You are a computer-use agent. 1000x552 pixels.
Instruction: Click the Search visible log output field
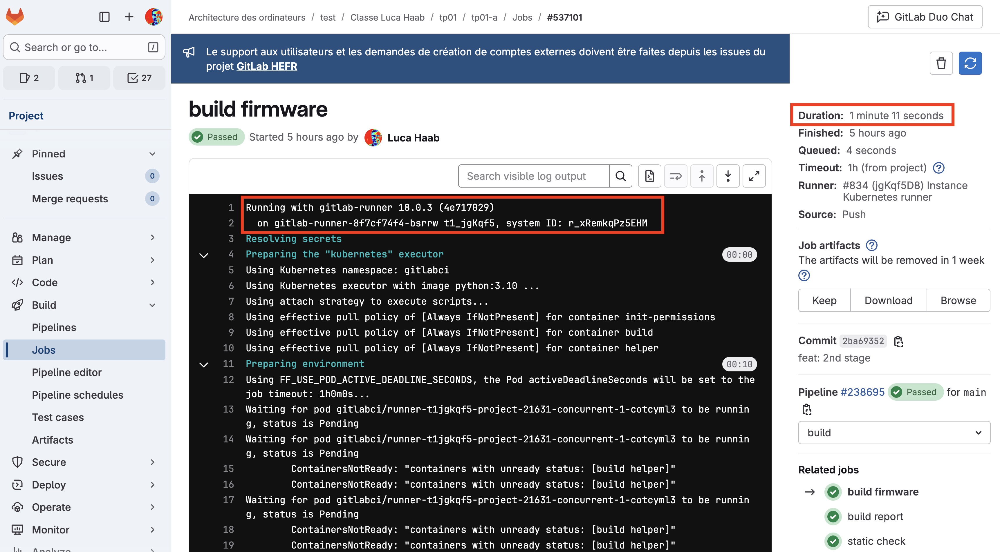point(533,176)
